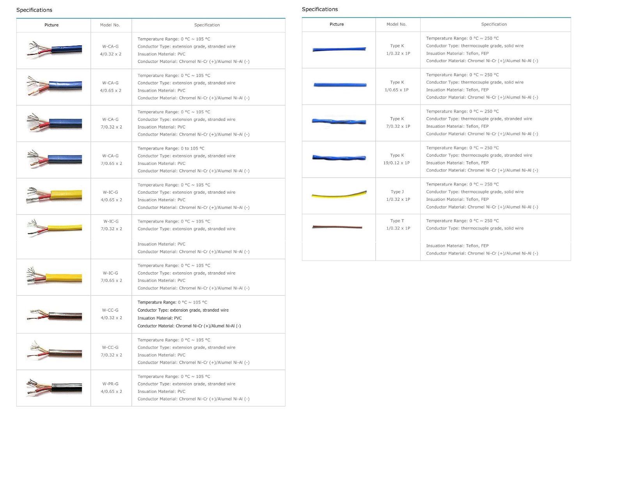Select the W-CC-G 7/0.32 x 2 model label
This screenshot has height=478, width=618.
click(111, 351)
